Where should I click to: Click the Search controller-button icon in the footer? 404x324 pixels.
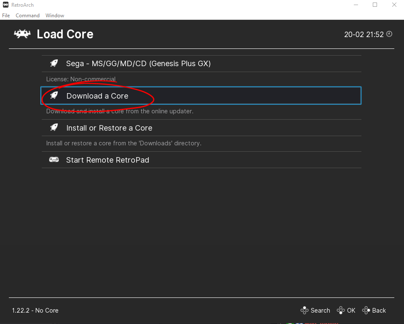point(304,310)
